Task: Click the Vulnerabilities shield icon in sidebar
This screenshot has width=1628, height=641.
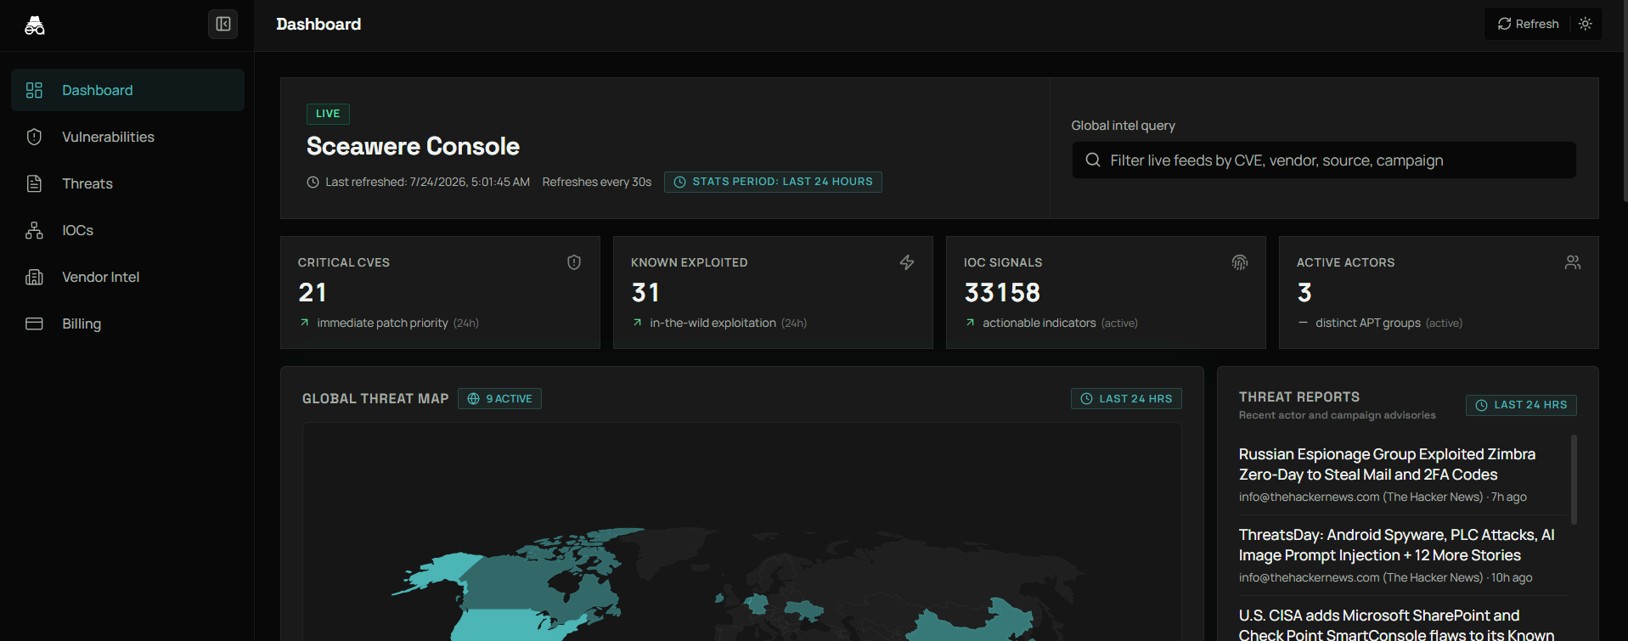Action: pos(34,137)
